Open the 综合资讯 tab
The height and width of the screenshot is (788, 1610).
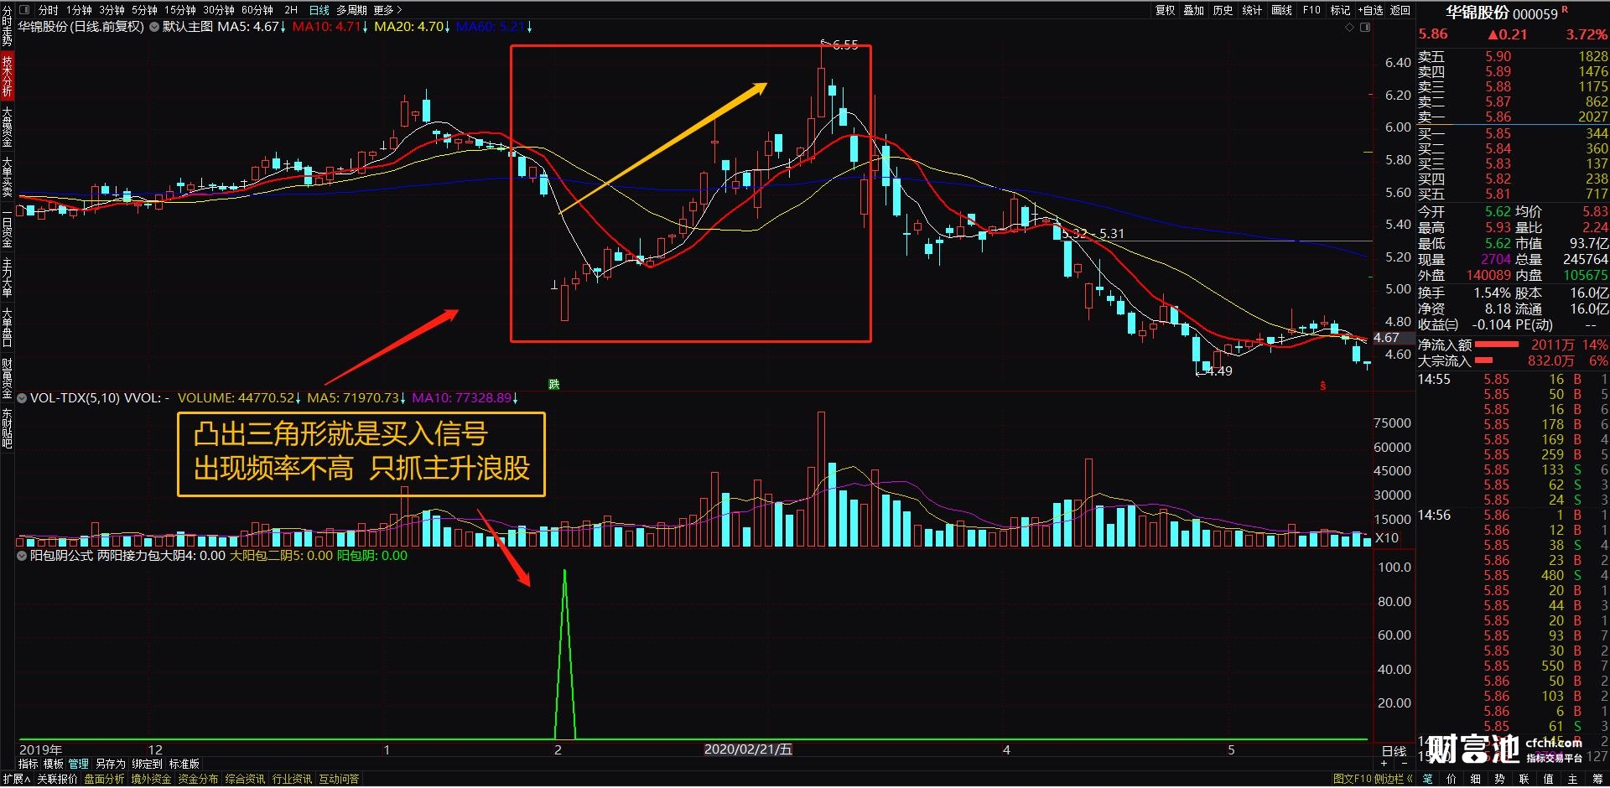point(245,779)
